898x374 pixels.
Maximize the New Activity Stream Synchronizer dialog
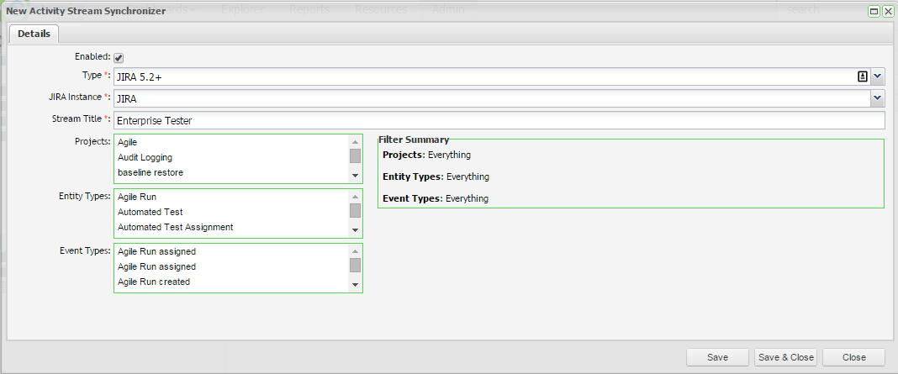pyautogui.click(x=874, y=12)
